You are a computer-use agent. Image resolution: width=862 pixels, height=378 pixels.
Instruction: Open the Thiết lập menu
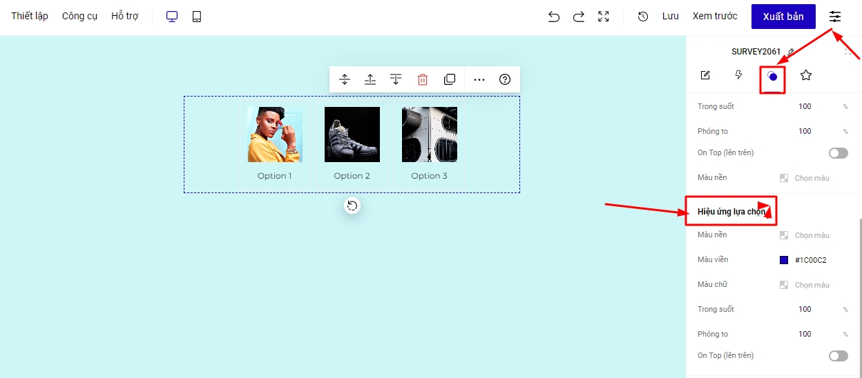[x=30, y=16]
